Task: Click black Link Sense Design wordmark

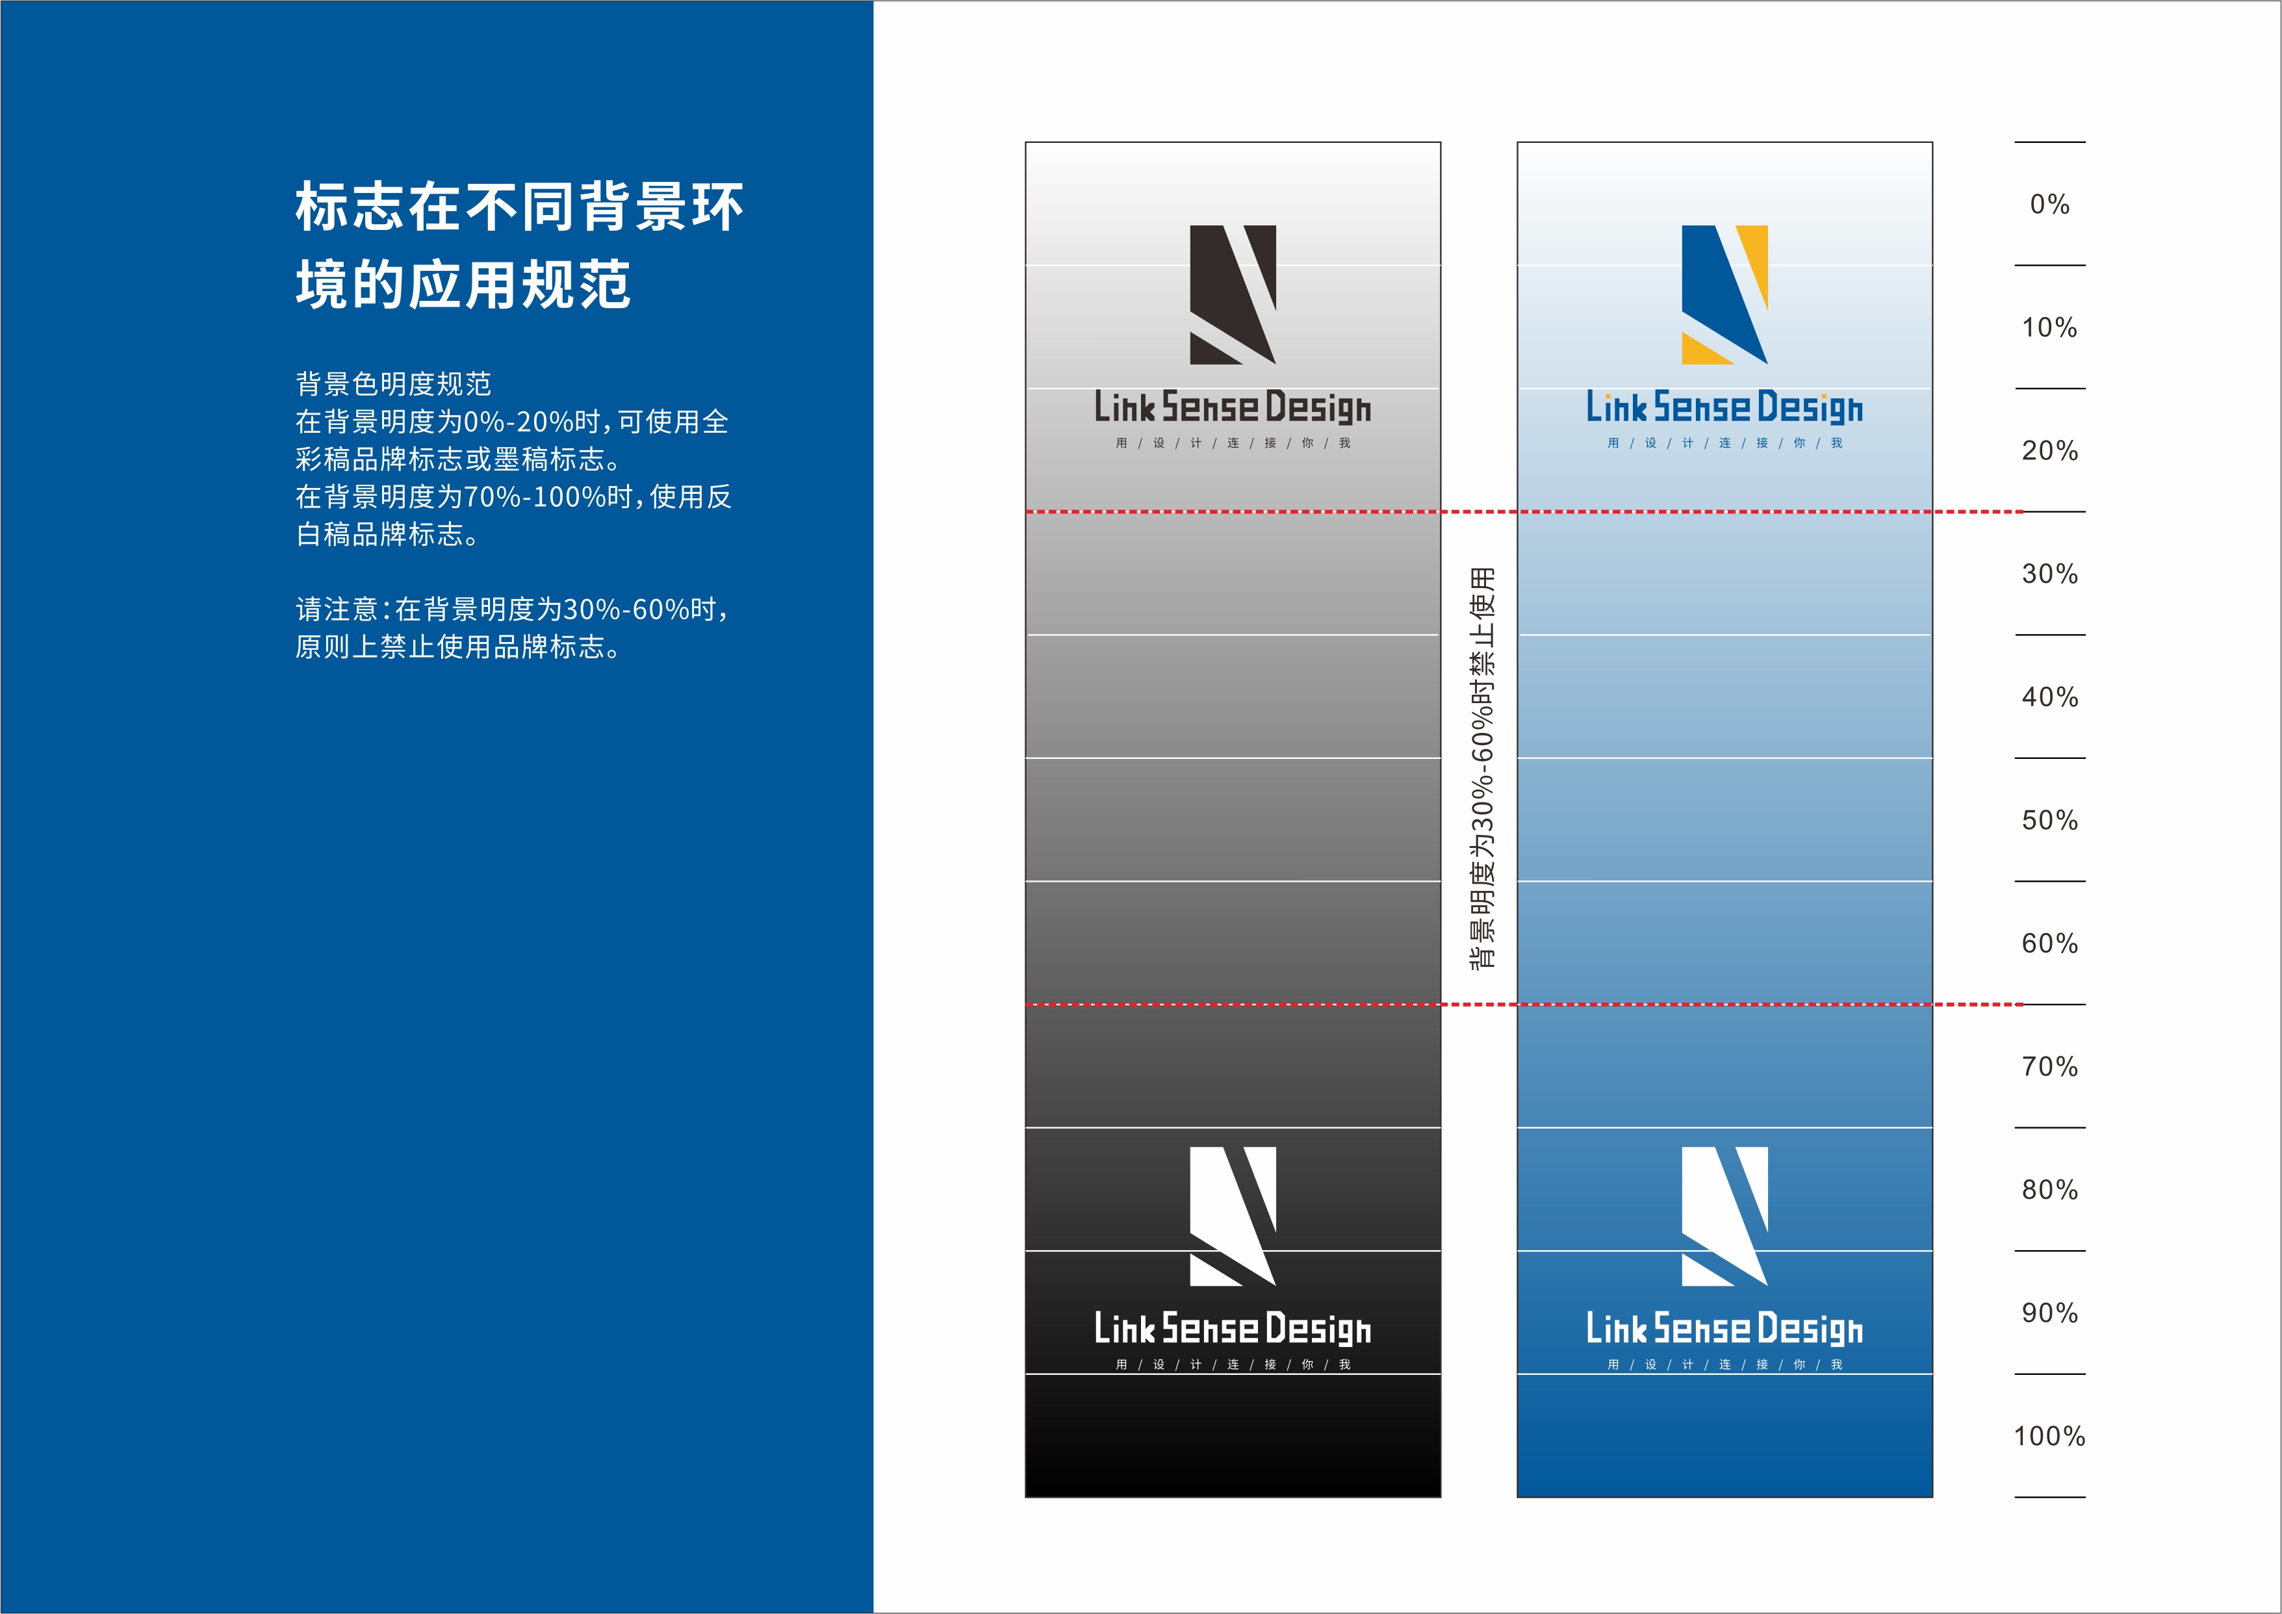Action: [x=1233, y=407]
